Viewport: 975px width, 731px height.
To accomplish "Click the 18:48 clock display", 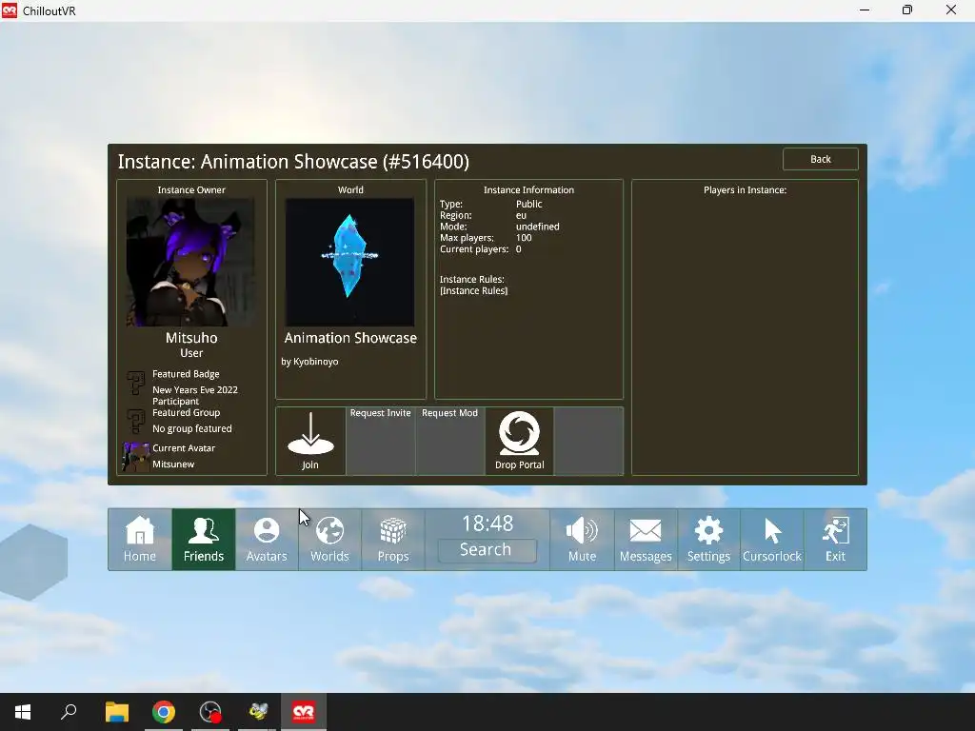I will tap(487, 524).
